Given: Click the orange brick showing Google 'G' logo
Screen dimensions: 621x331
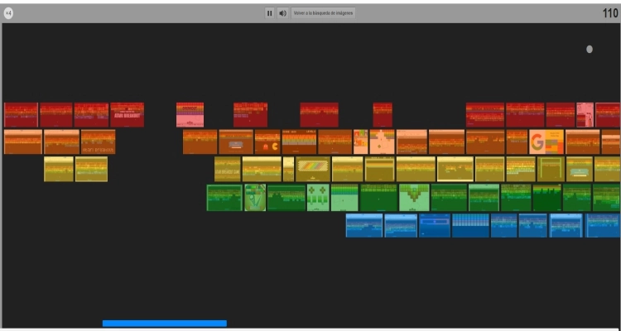Looking at the screenshot, I should click(x=546, y=142).
